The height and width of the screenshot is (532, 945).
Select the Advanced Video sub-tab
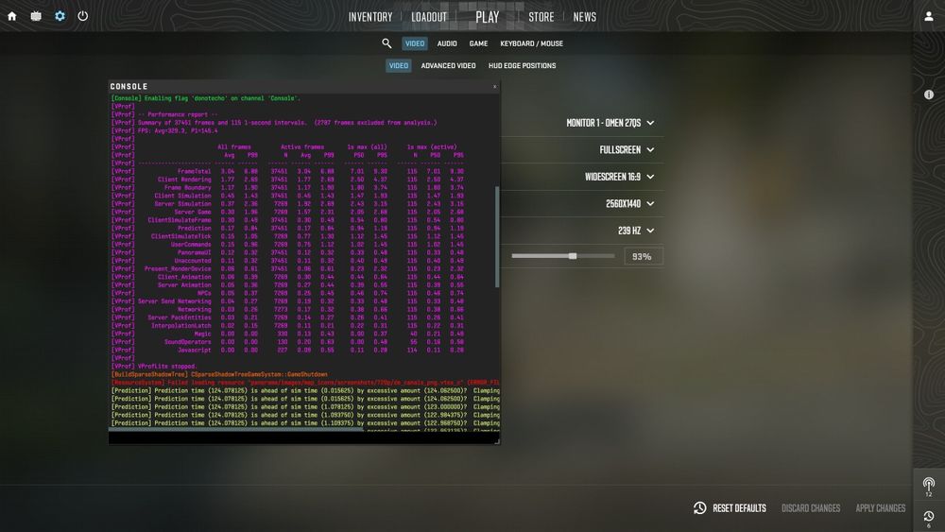448,65
